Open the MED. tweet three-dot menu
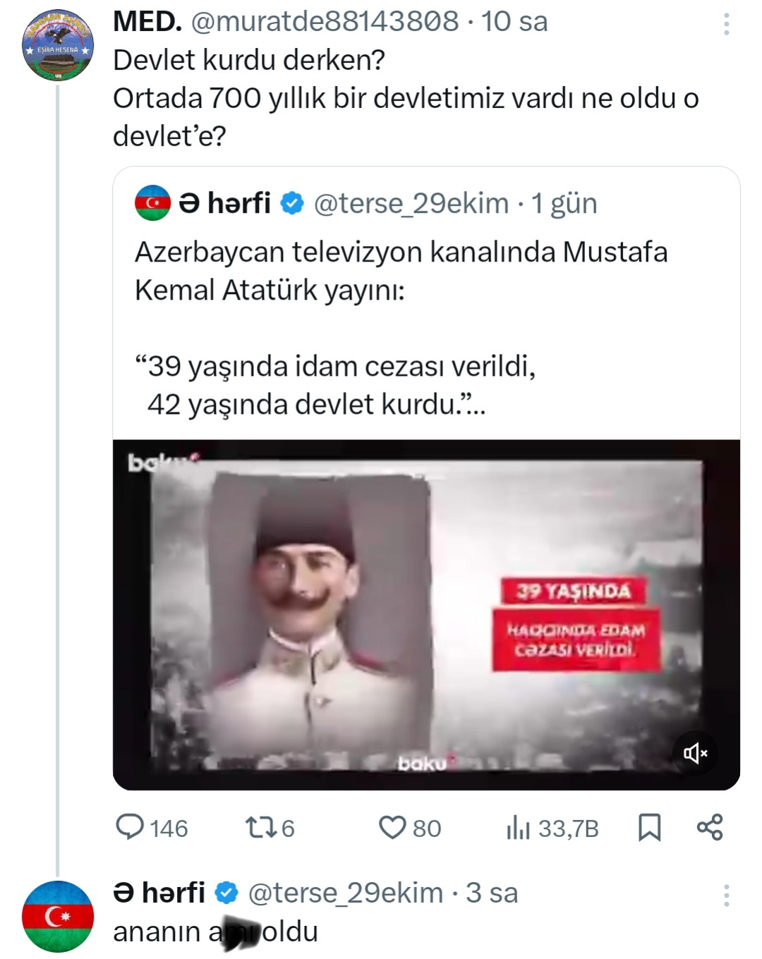The width and height of the screenshot is (762, 959). 726,25
